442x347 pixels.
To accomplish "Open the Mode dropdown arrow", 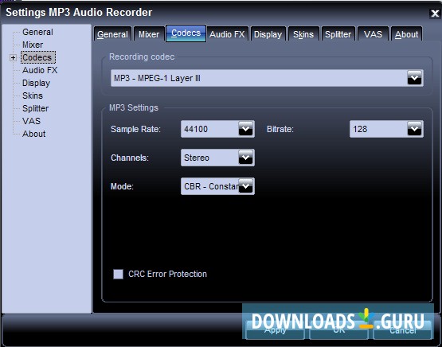I will 246,186.
